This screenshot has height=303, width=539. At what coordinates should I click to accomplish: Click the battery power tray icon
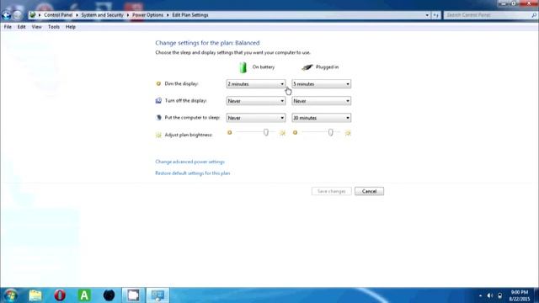point(499,295)
